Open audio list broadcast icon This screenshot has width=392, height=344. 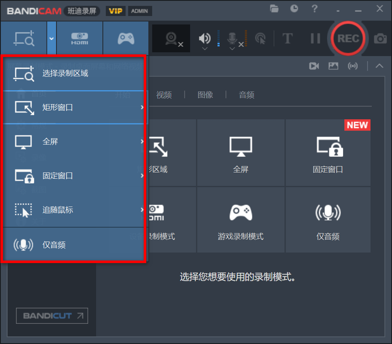353,66
